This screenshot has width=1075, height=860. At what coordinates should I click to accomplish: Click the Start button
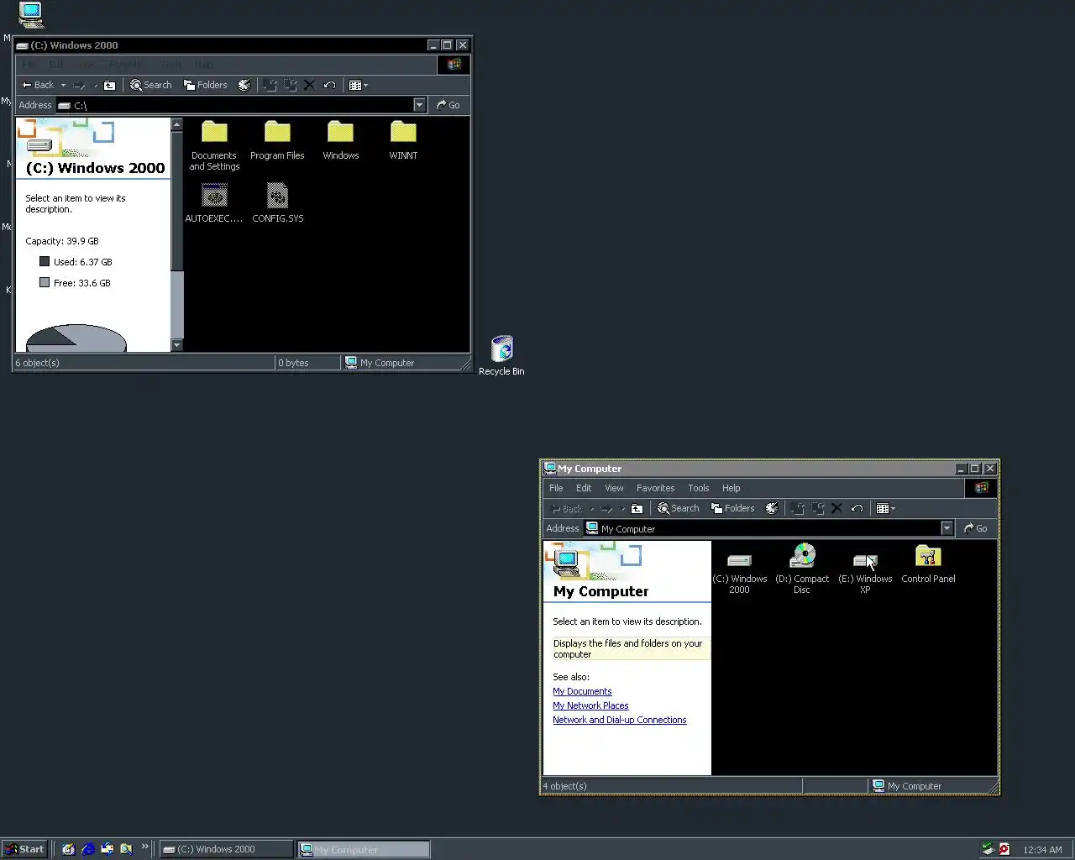coord(24,849)
